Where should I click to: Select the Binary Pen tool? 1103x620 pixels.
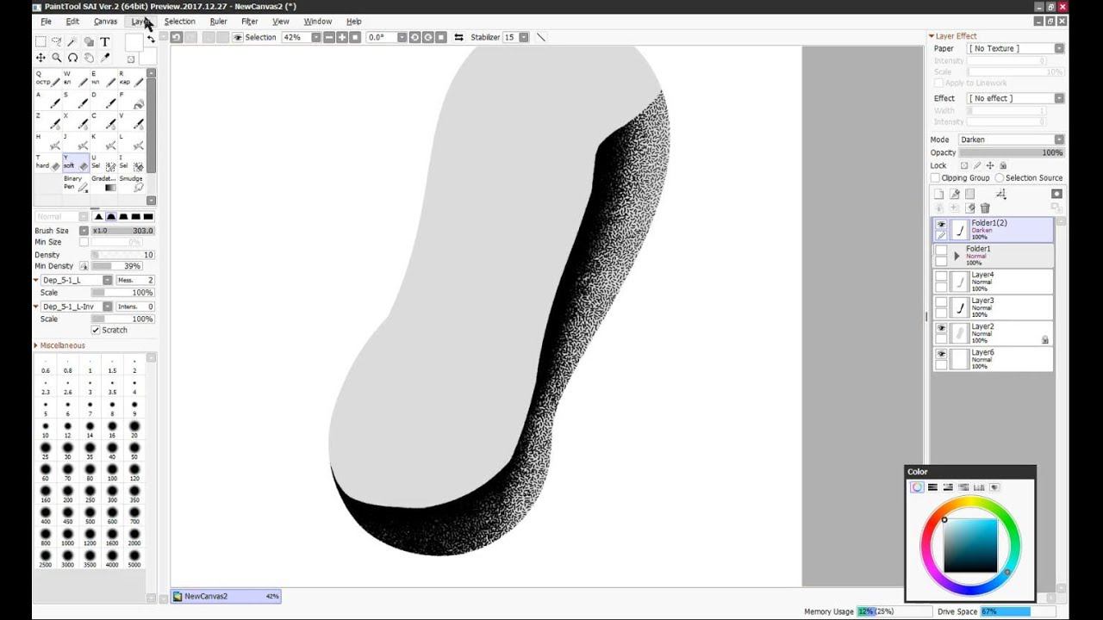pos(76,183)
